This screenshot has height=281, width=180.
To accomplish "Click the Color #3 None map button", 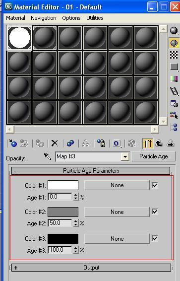I will point(117,239).
